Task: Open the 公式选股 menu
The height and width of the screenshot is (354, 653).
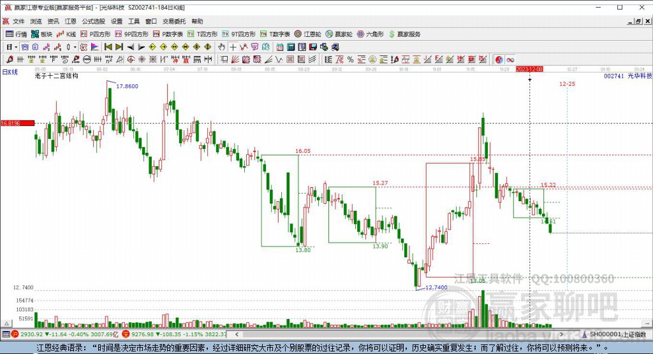Action: click(93, 21)
